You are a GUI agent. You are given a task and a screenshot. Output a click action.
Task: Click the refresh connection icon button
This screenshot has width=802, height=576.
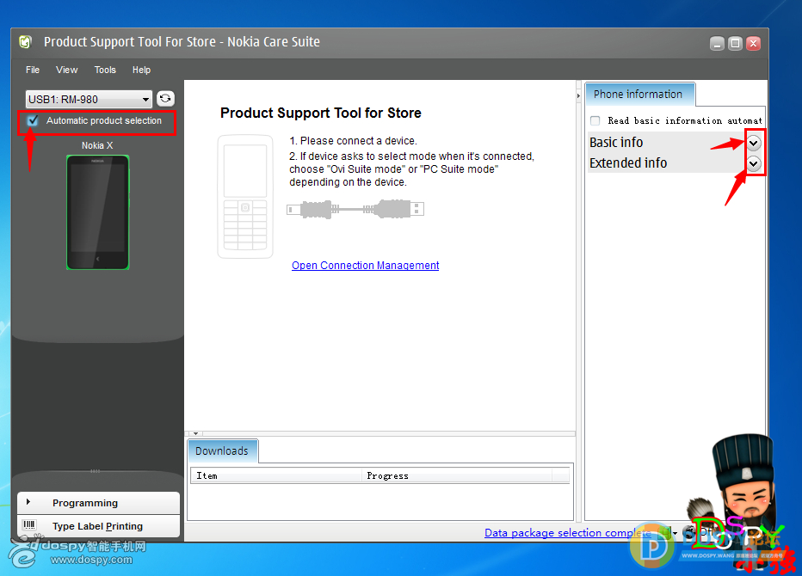(165, 98)
